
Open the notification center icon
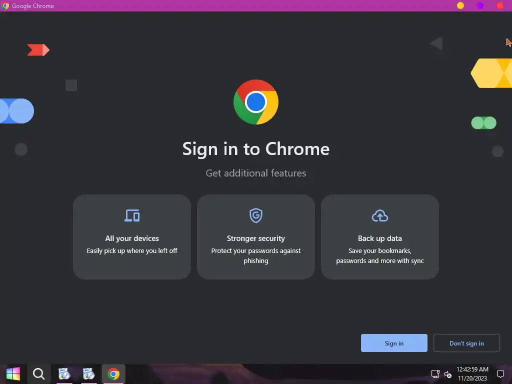500,374
